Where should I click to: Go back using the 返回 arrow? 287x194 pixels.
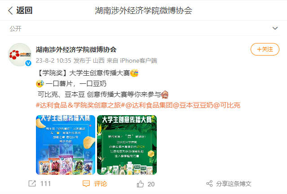click(x=11, y=10)
